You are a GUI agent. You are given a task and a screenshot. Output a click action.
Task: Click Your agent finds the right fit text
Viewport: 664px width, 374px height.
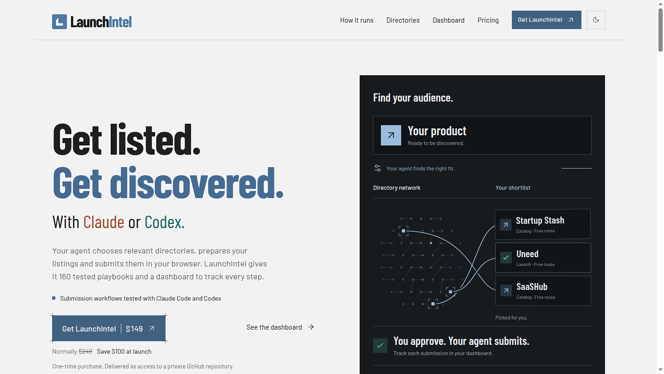pyautogui.click(x=421, y=169)
